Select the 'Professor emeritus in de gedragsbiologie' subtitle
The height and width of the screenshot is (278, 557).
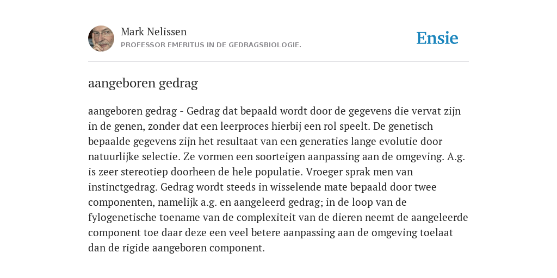click(211, 45)
